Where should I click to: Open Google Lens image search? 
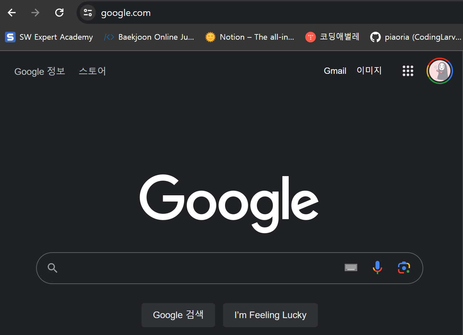pos(404,267)
